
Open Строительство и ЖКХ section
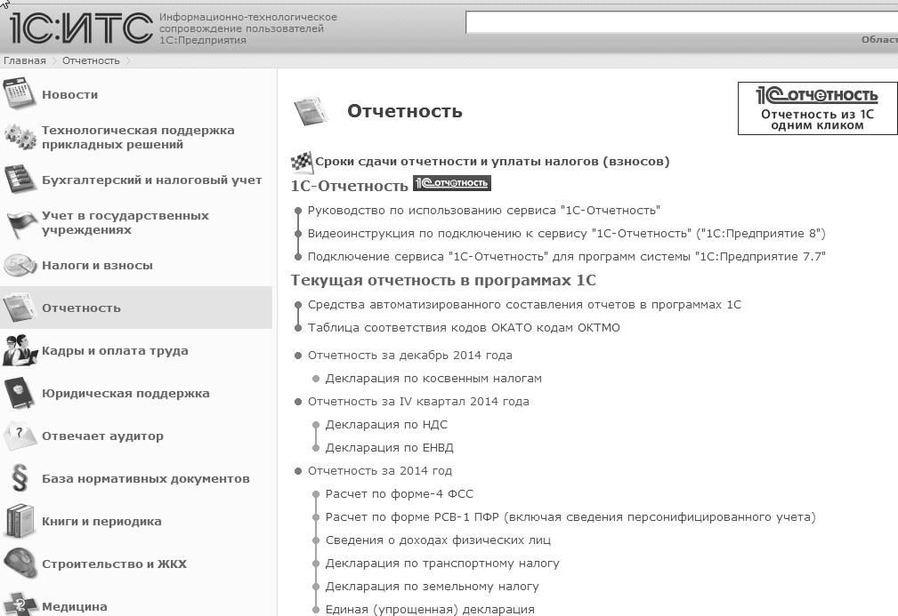114,564
